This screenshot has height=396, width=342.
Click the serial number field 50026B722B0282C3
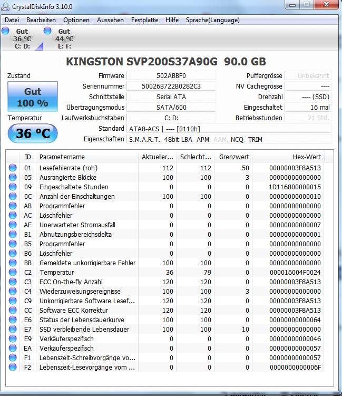(x=171, y=86)
